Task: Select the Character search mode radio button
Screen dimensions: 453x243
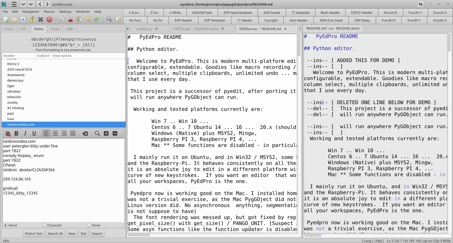Action: pos(44,225)
